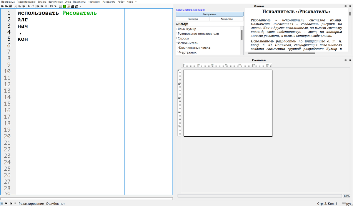Detach the Справка panel window
Viewport: 353px width, 206px height.
(x=346, y=6)
